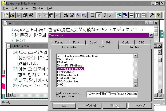Select F10=Customize entry

click(68, 81)
